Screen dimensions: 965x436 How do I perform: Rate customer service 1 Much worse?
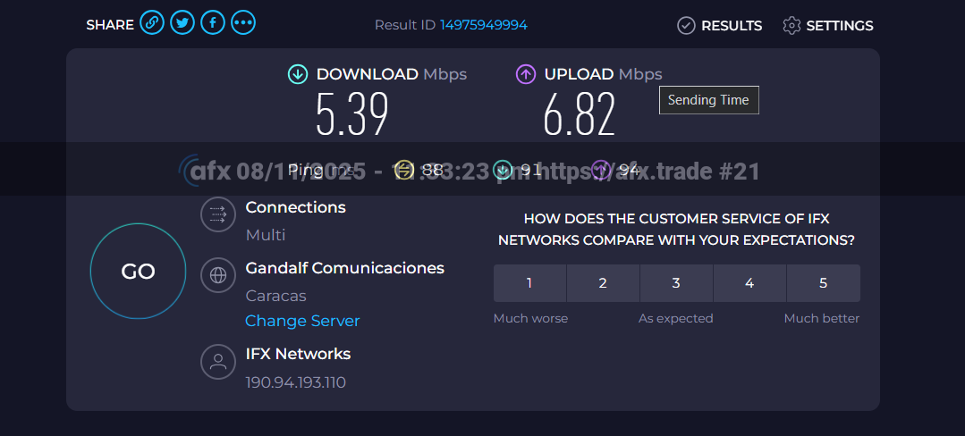click(529, 283)
